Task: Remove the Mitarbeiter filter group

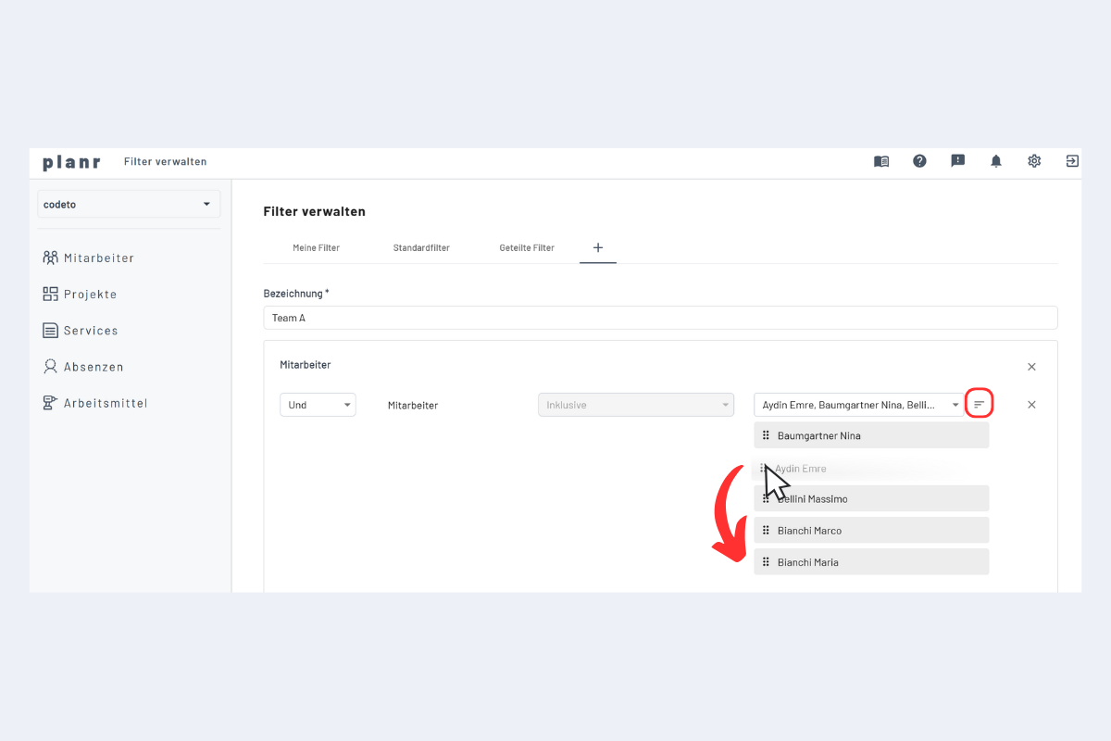Action: tap(1031, 367)
